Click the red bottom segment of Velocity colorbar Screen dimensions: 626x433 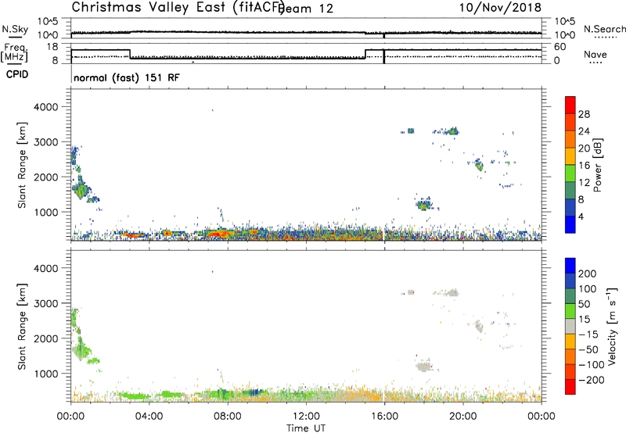pyautogui.click(x=570, y=387)
